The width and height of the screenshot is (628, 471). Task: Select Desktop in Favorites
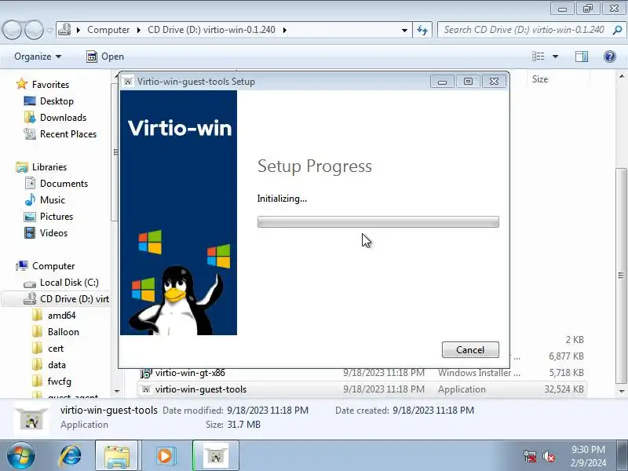pos(57,101)
